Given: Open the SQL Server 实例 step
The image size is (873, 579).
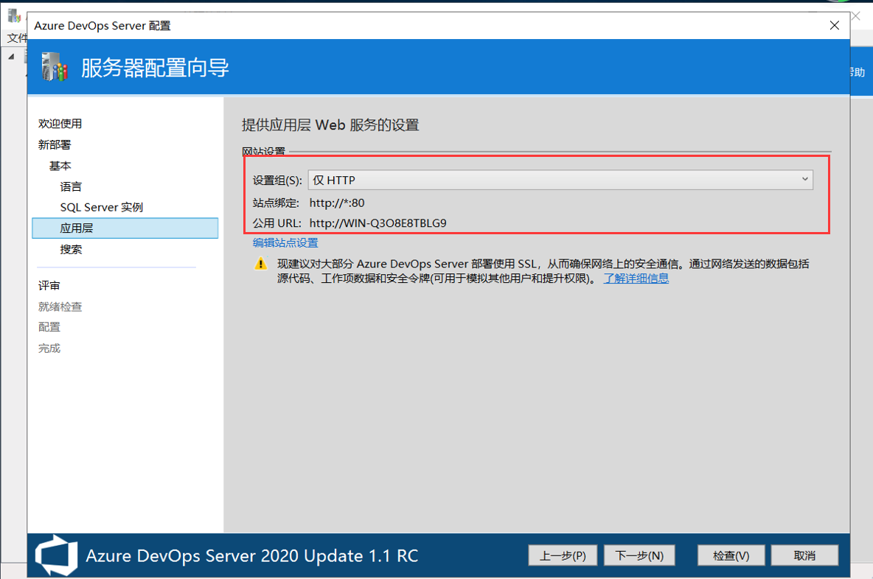Looking at the screenshot, I should point(101,208).
